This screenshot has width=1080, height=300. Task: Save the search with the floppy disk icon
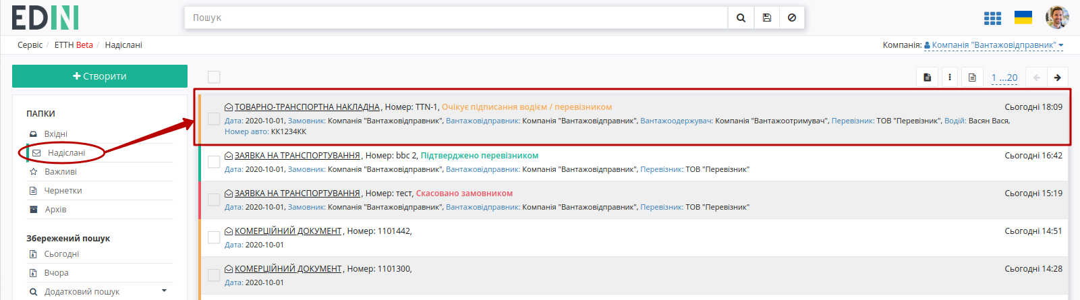(x=767, y=18)
